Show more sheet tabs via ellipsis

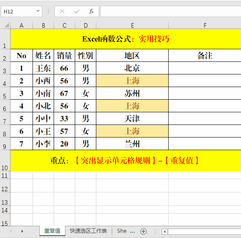click(x=132, y=231)
